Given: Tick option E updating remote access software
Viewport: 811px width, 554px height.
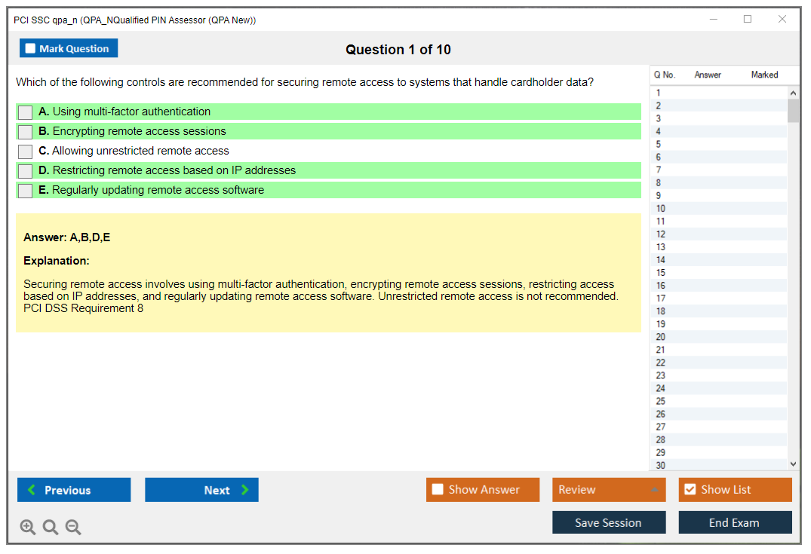Looking at the screenshot, I should click(26, 191).
